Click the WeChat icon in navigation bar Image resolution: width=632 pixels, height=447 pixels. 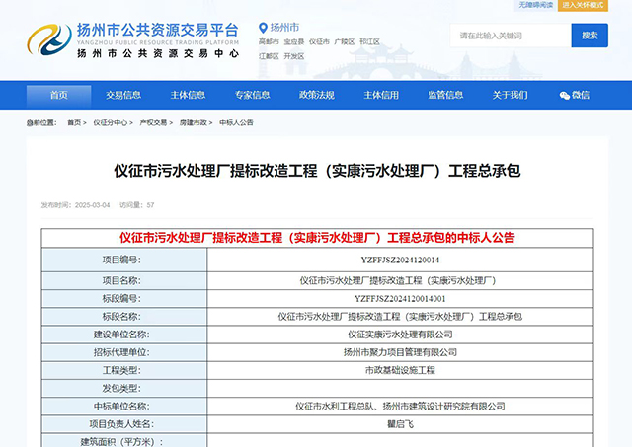(x=564, y=96)
